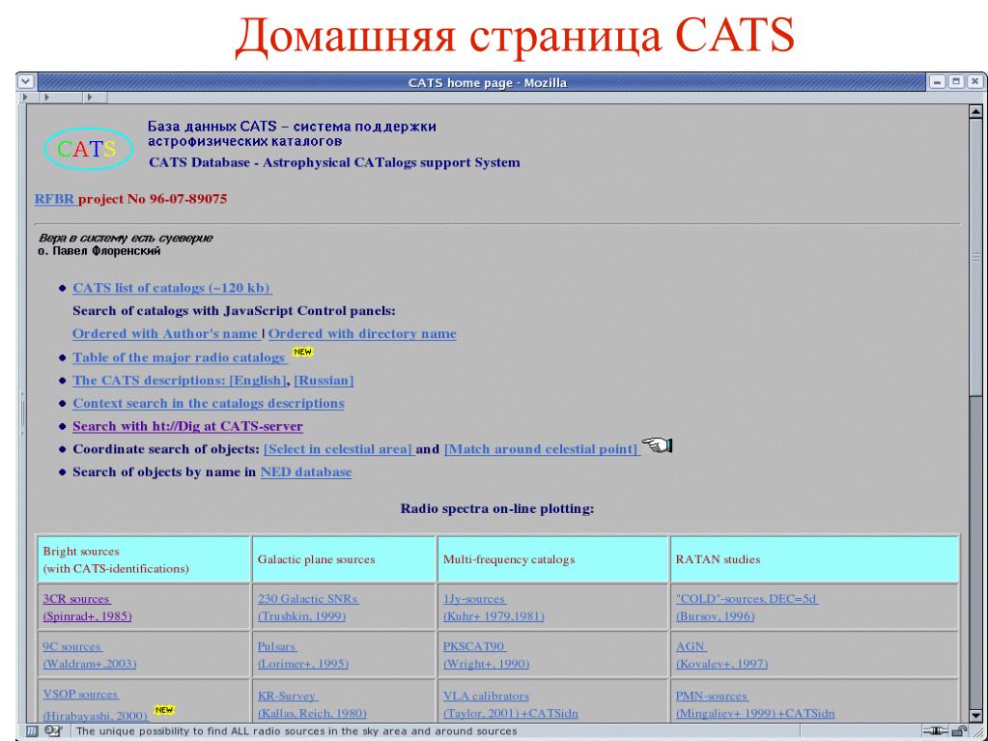Click the RATAN studies header cell
This screenshot has width=988, height=741.
point(815,559)
